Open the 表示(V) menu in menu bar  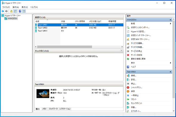tap(25, 7)
